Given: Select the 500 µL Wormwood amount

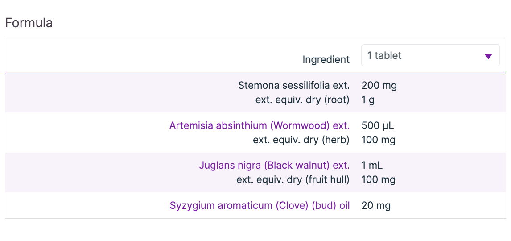Looking at the screenshot, I should tap(378, 125).
